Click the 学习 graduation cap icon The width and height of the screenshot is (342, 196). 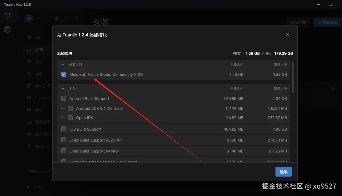click(x=29, y=62)
